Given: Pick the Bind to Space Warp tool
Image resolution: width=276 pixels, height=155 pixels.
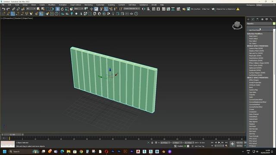Looking at the screenshot, I should pyautogui.click(x=23, y=9).
